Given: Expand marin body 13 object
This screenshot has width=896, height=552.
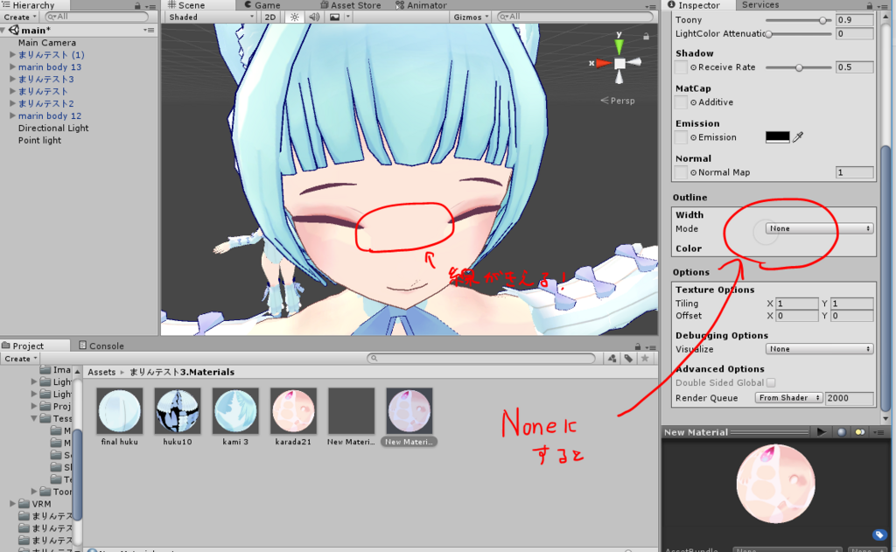Looking at the screenshot, I should [12, 66].
